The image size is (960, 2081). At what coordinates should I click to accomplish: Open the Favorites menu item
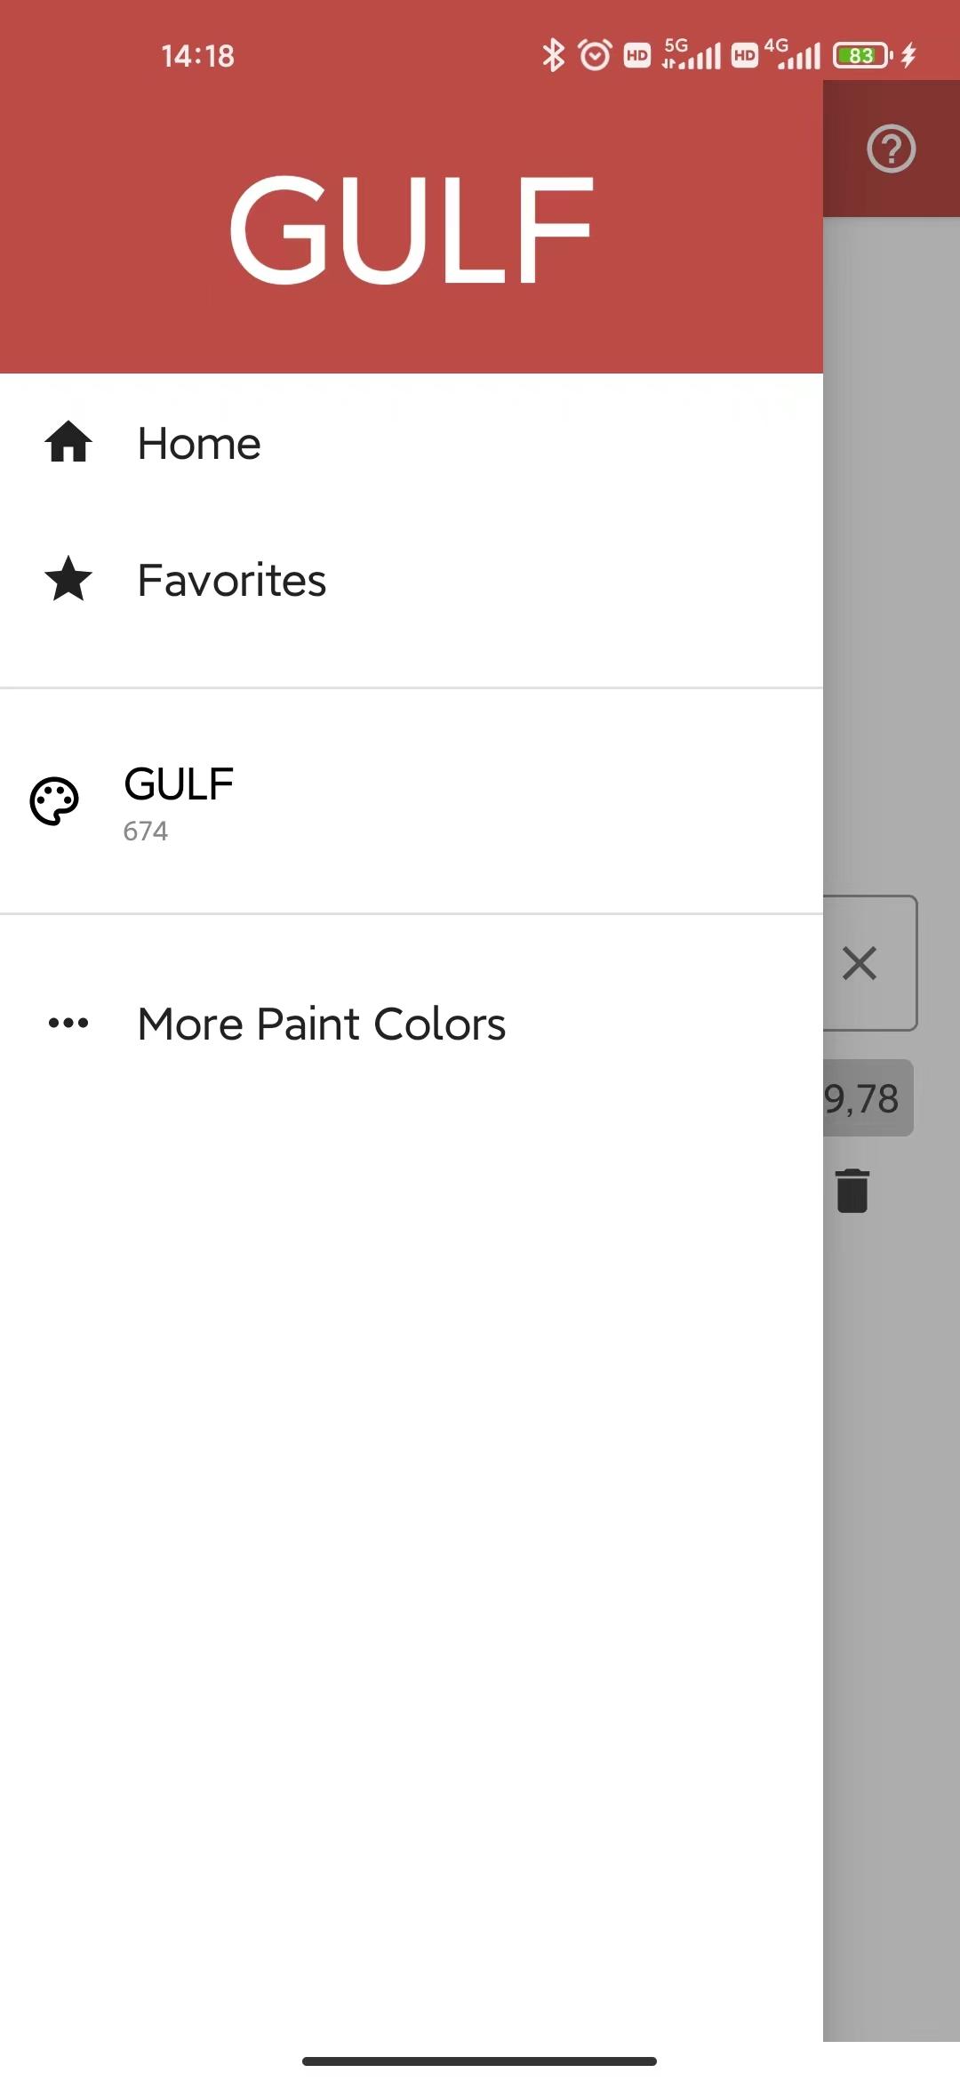point(412,579)
